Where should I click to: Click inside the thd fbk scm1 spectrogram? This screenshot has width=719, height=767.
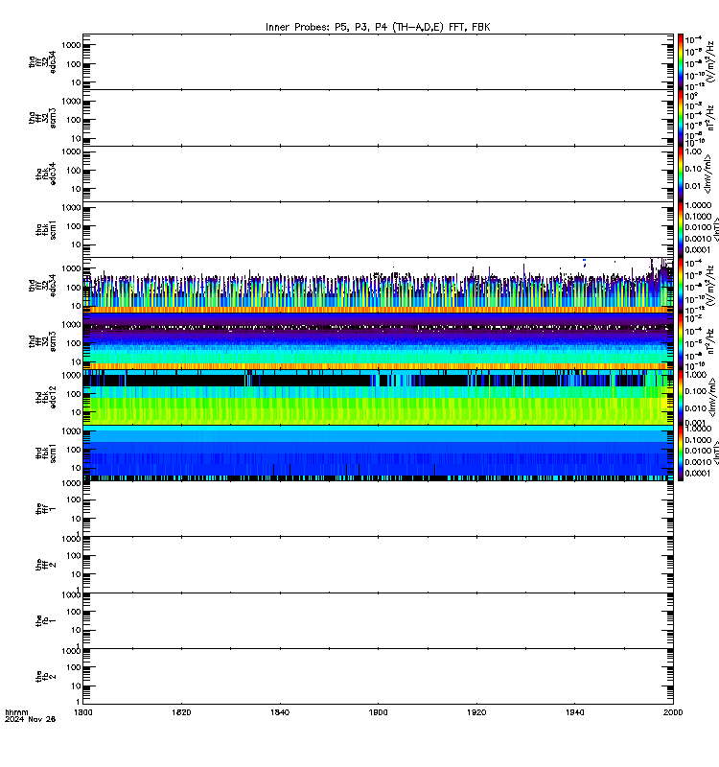(378, 453)
